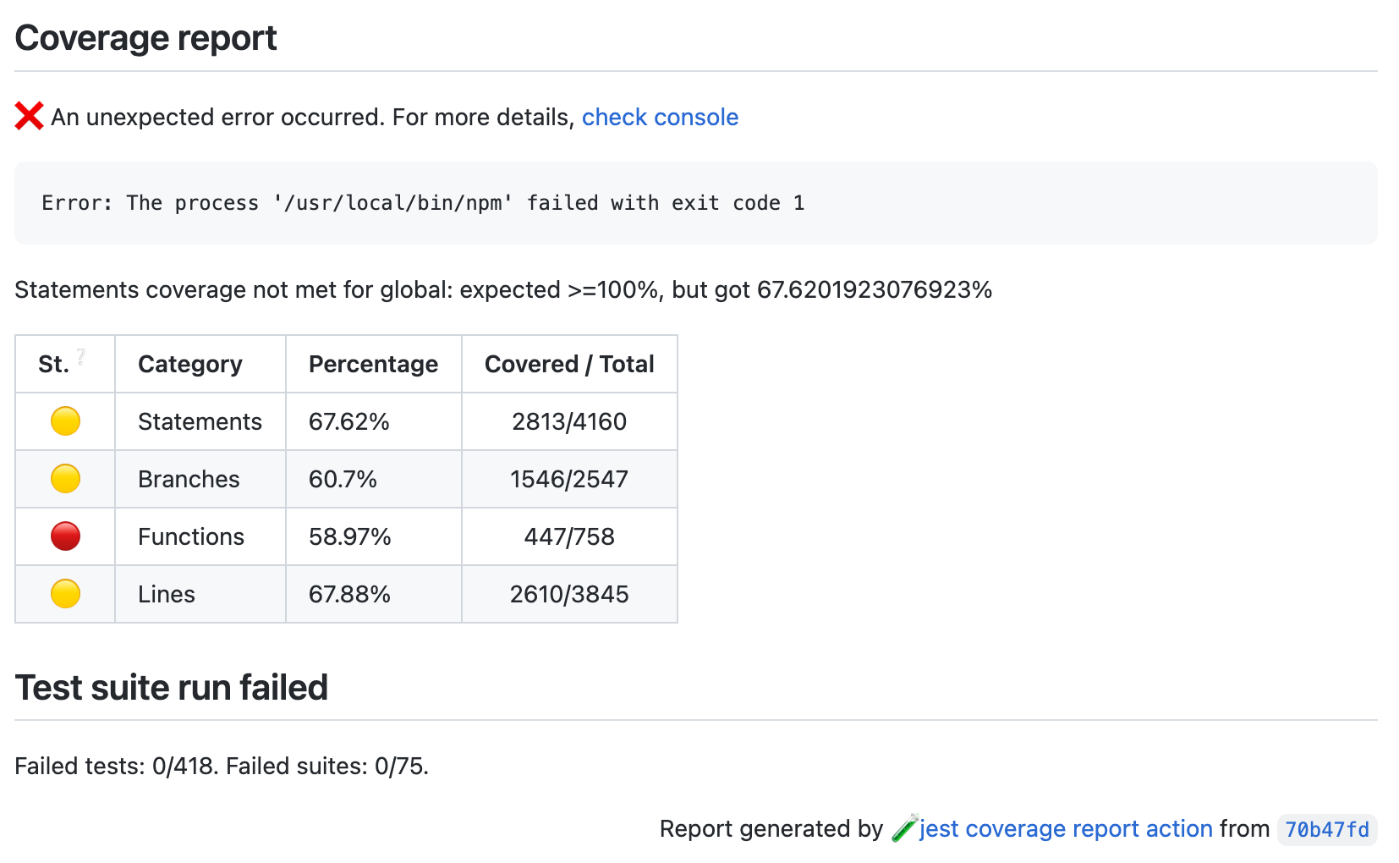
Task: Click the npm error message box
Action: (x=423, y=203)
